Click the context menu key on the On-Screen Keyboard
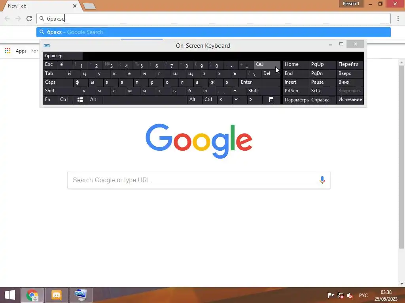This screenshot has height=303, width=405. [271, 100]
